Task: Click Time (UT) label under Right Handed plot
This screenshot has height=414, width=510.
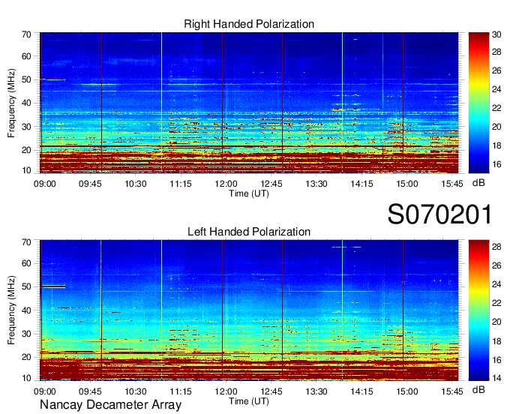Action: coord(249,193)
